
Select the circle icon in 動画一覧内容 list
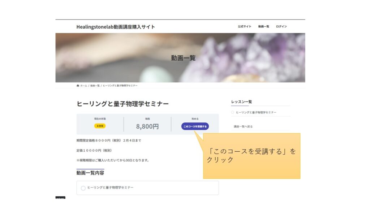point(84,188)
